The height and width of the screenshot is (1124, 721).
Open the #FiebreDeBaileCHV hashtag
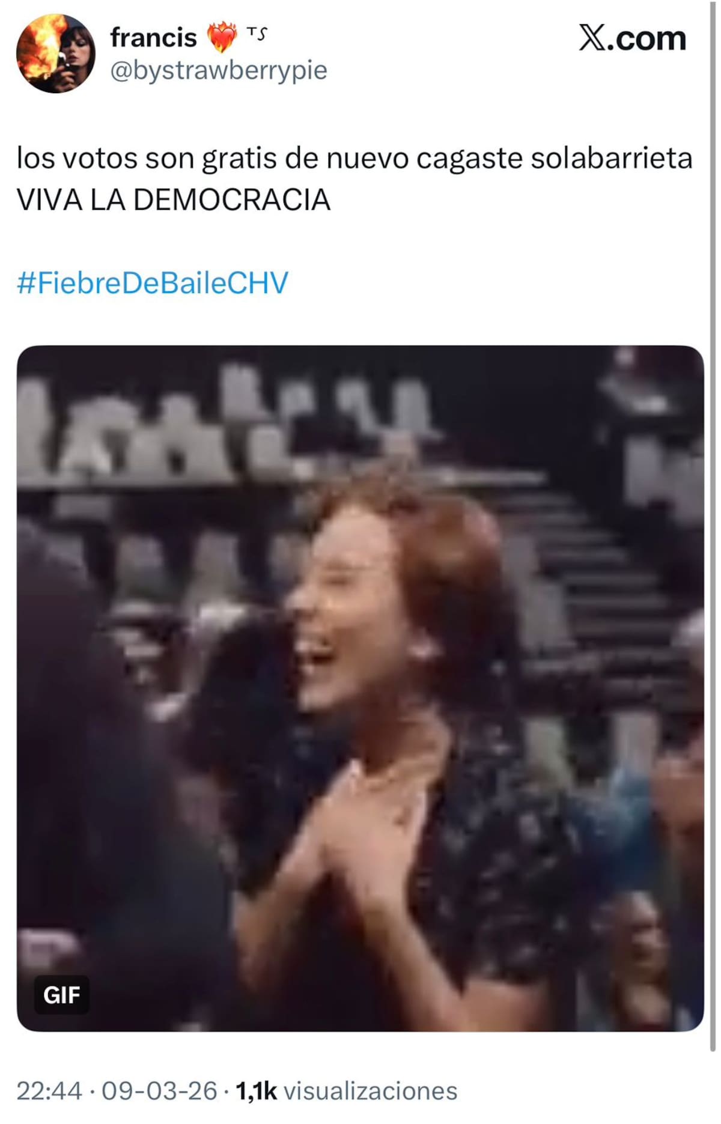pos(153,283)
